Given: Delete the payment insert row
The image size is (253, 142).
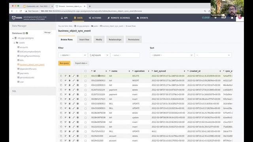Looking at the screenshot, I should pyautogui.click(x=70, y=94).
